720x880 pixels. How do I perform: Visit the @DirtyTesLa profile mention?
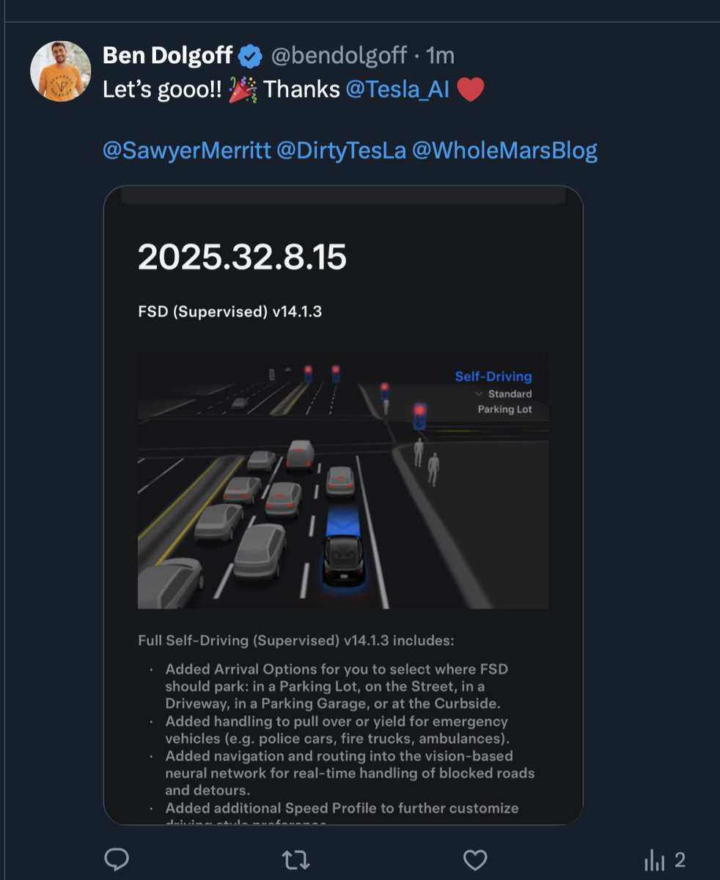tap(342, 150)
